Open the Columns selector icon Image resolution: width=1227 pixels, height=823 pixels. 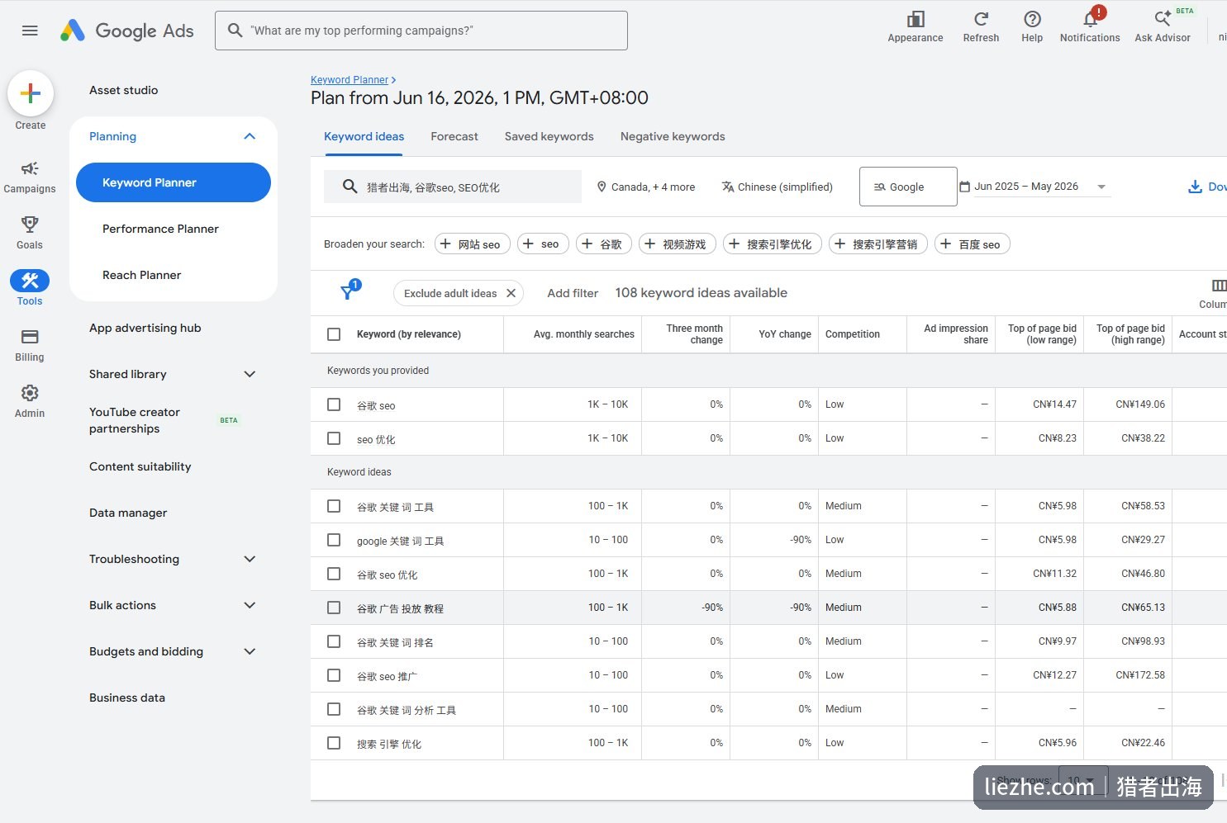pyautogui.click(x=1219, y=286)
